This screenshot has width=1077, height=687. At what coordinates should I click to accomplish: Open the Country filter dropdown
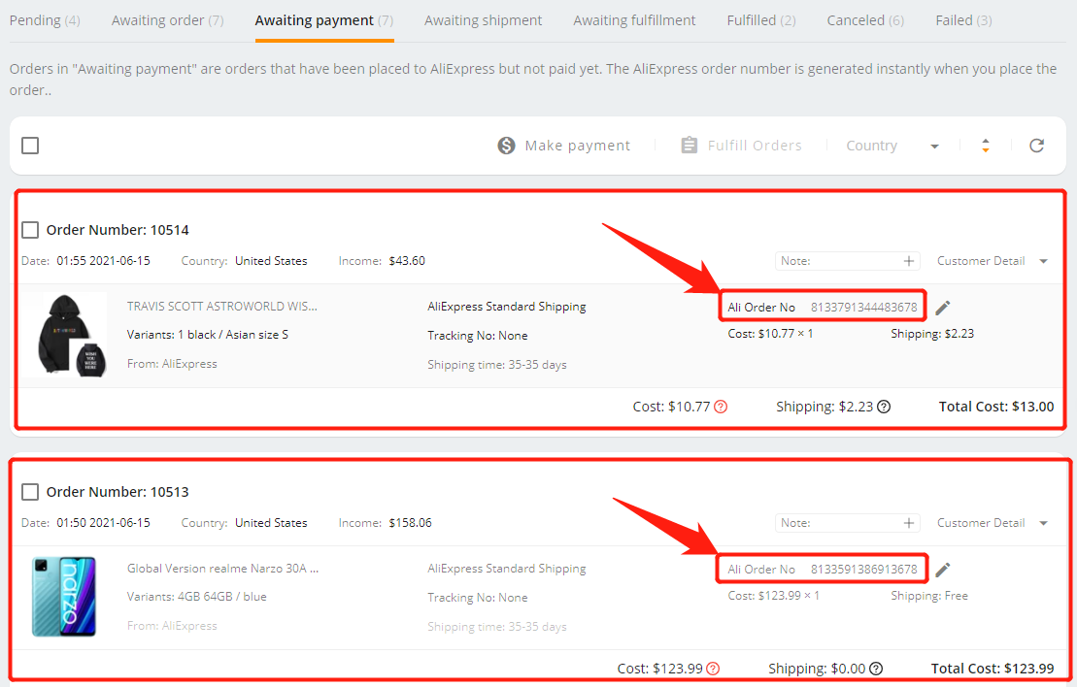pos(892,146)
